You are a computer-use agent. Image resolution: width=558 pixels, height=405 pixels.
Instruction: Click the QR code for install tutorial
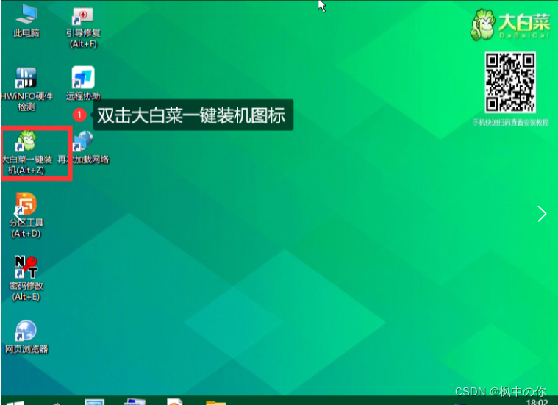[510, 82]
